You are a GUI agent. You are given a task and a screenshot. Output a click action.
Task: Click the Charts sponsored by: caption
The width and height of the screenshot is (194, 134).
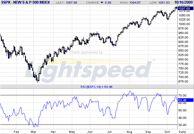(x=86, y=52)
